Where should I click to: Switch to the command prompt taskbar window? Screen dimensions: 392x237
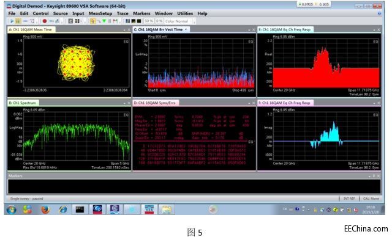80,210
